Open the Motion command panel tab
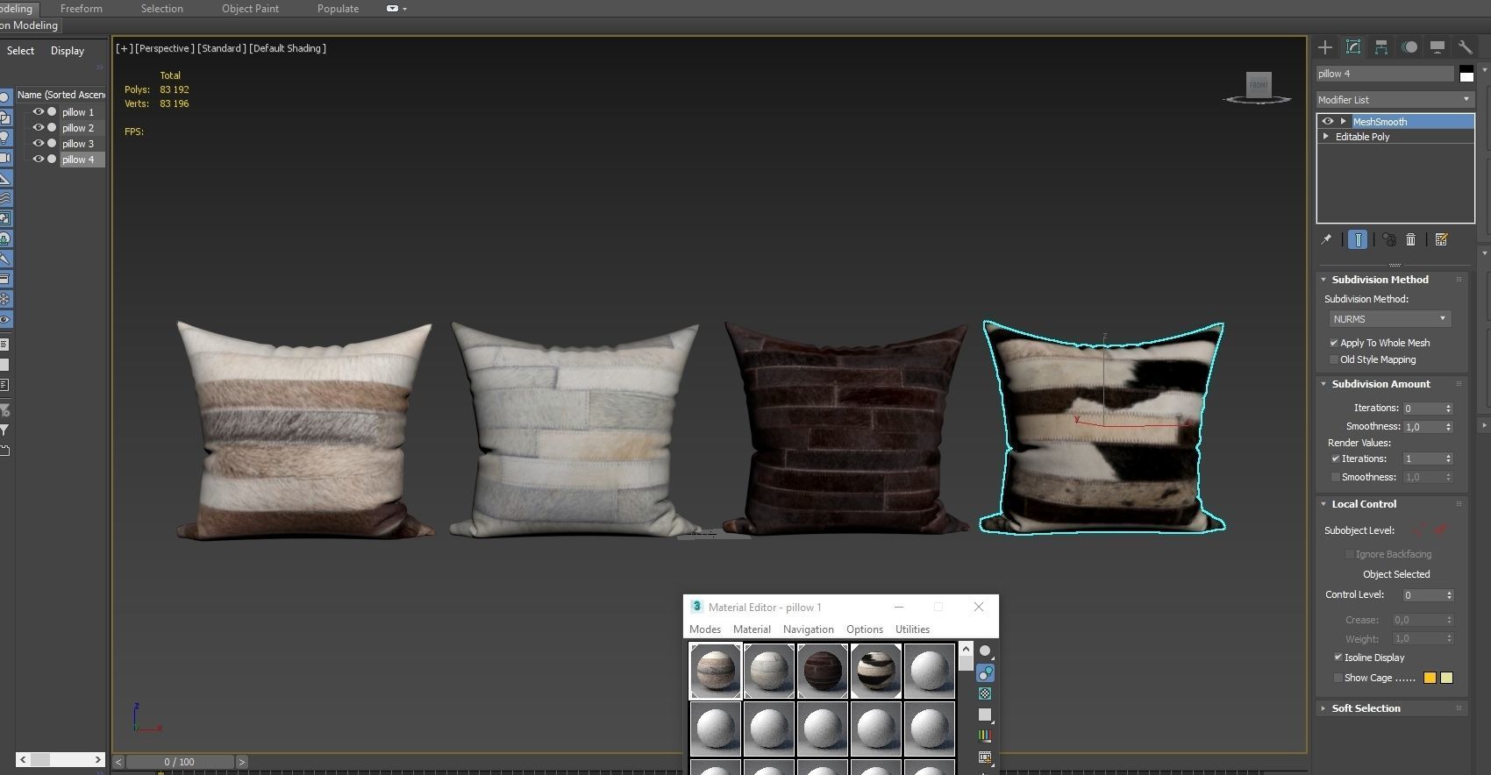Screen dimensions: 1491x775 pos(1409,47)
